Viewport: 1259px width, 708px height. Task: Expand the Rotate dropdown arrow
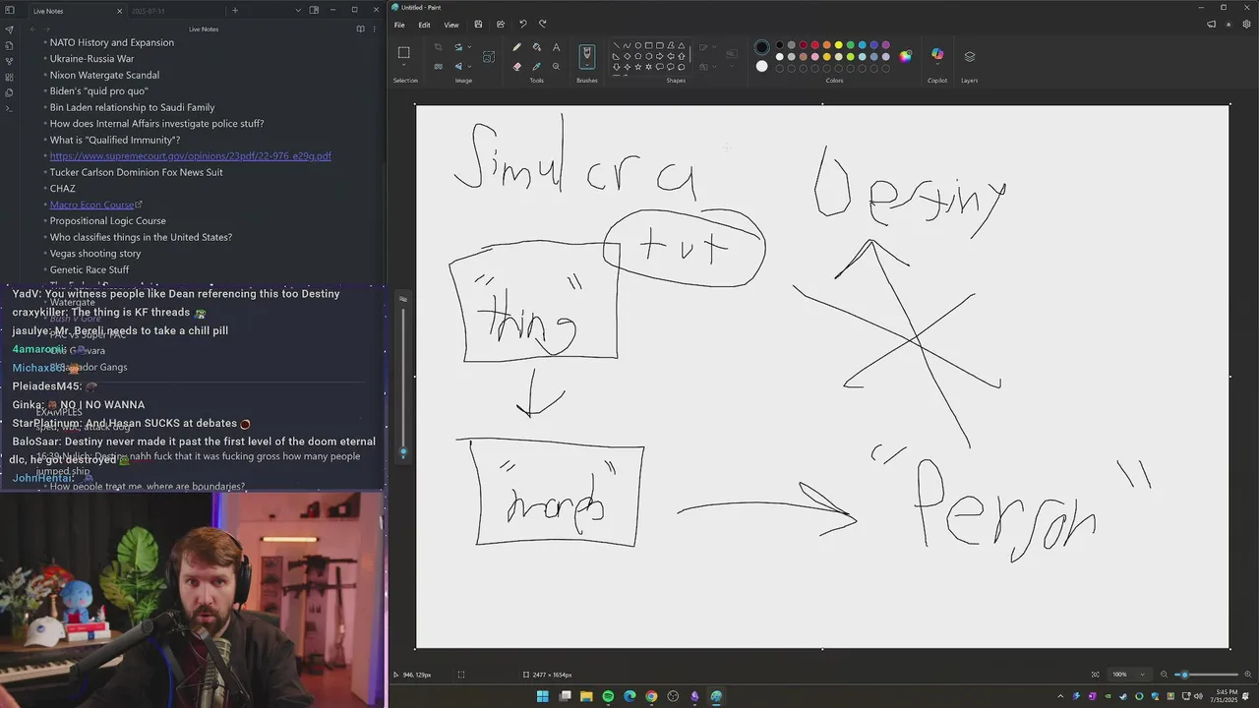click(x=468, y=47)
